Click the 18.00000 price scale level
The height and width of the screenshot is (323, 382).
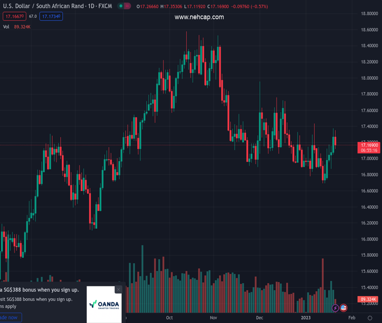point(369,78)
